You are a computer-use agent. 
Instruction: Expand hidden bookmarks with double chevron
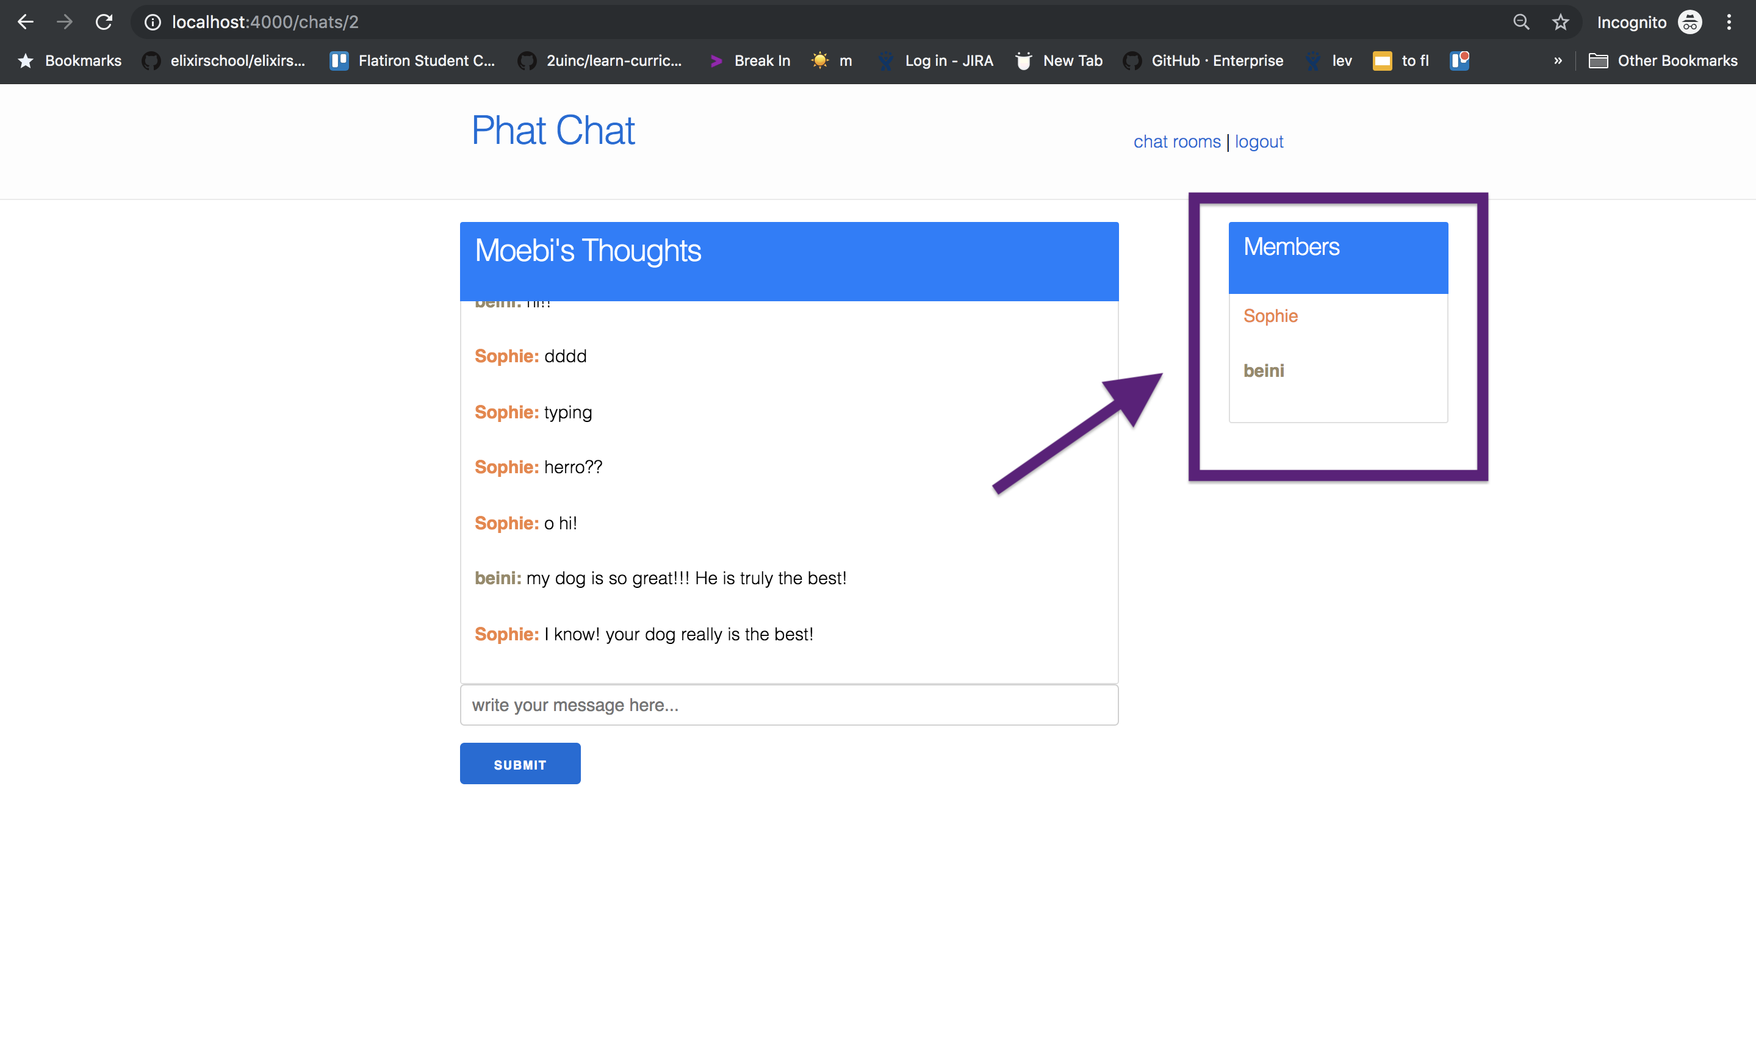click(1558, 60)
